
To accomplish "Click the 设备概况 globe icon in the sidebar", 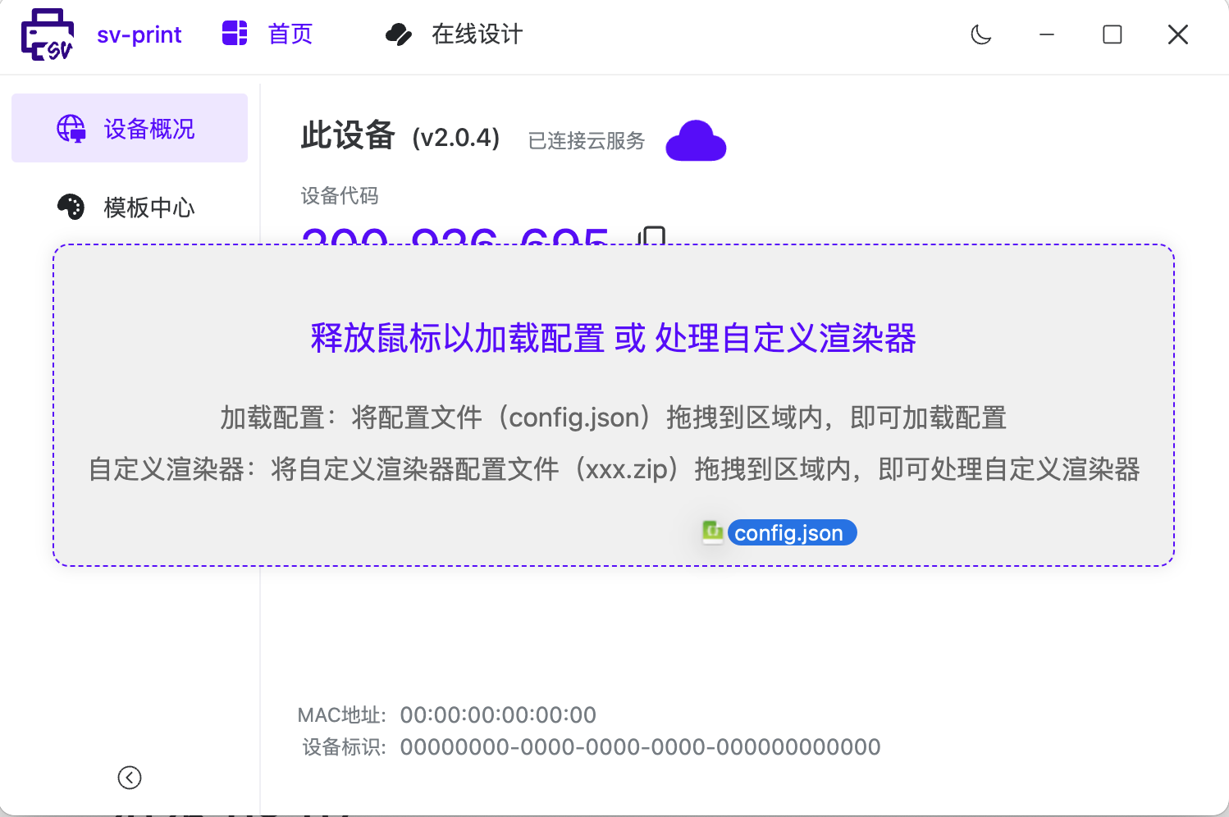I will (71, 129).
